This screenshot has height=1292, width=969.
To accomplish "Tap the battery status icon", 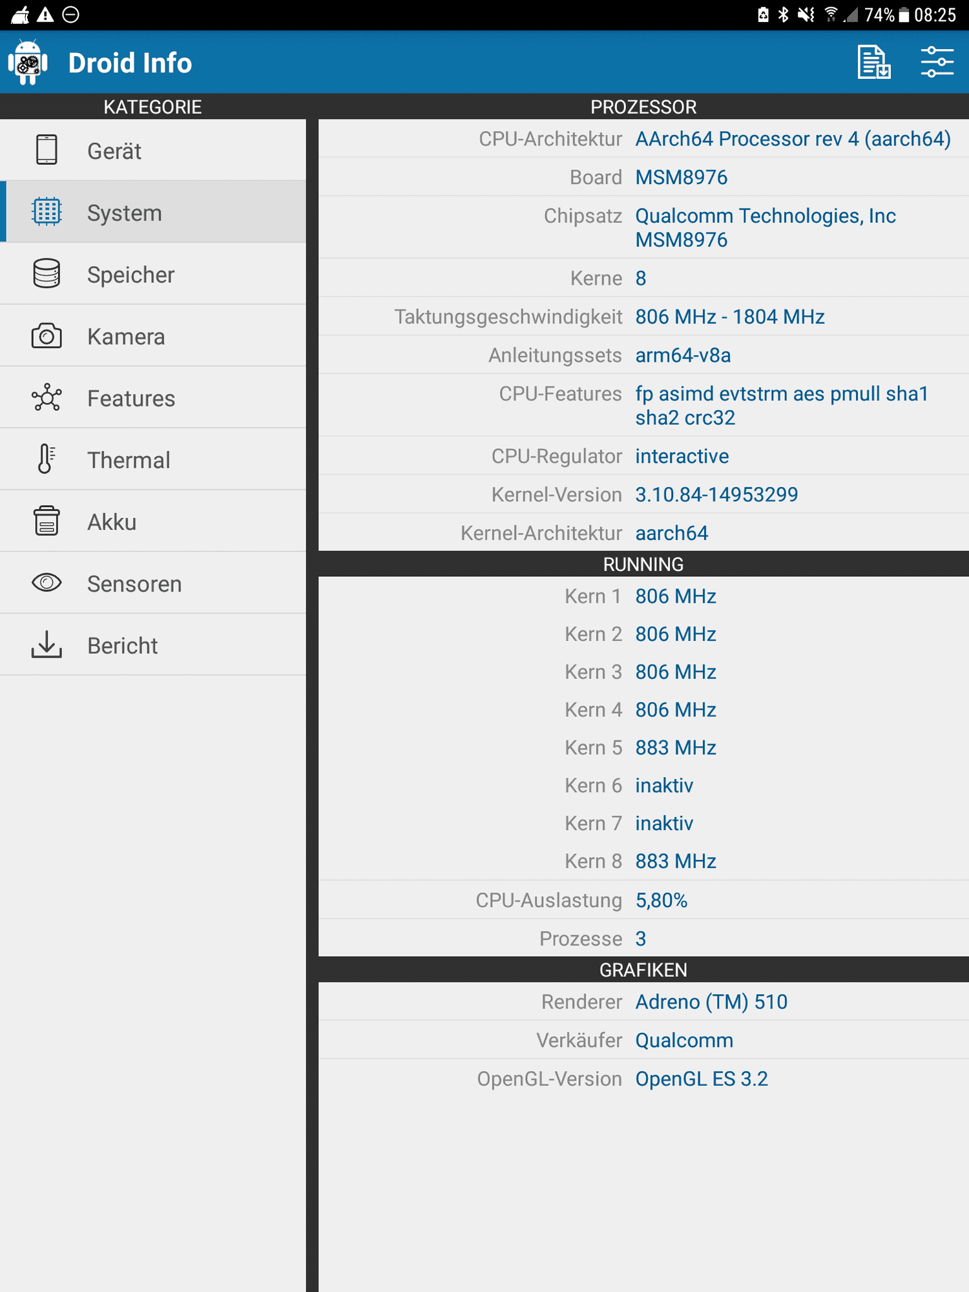I will [904, 15].
